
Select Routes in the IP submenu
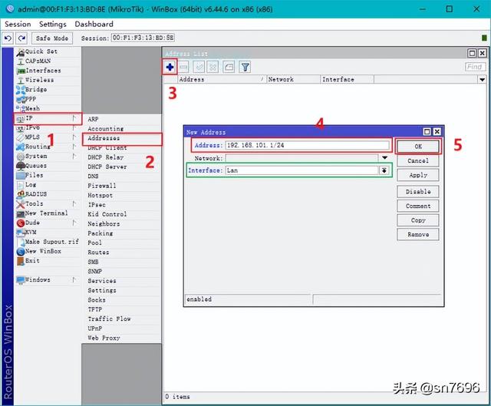[x=122, y=253]
